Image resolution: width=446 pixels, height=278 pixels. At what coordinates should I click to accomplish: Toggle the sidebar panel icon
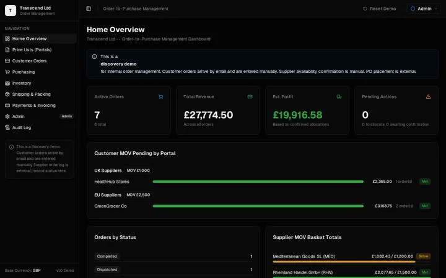89,9
